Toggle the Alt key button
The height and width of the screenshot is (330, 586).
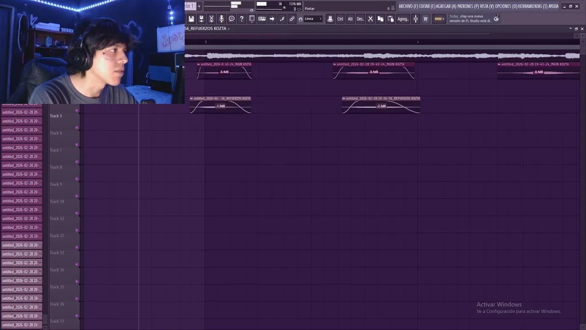350,19
